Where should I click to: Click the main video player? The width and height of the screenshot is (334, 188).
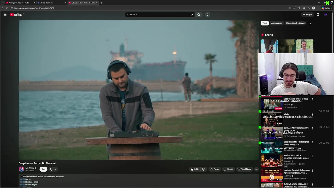139,90
